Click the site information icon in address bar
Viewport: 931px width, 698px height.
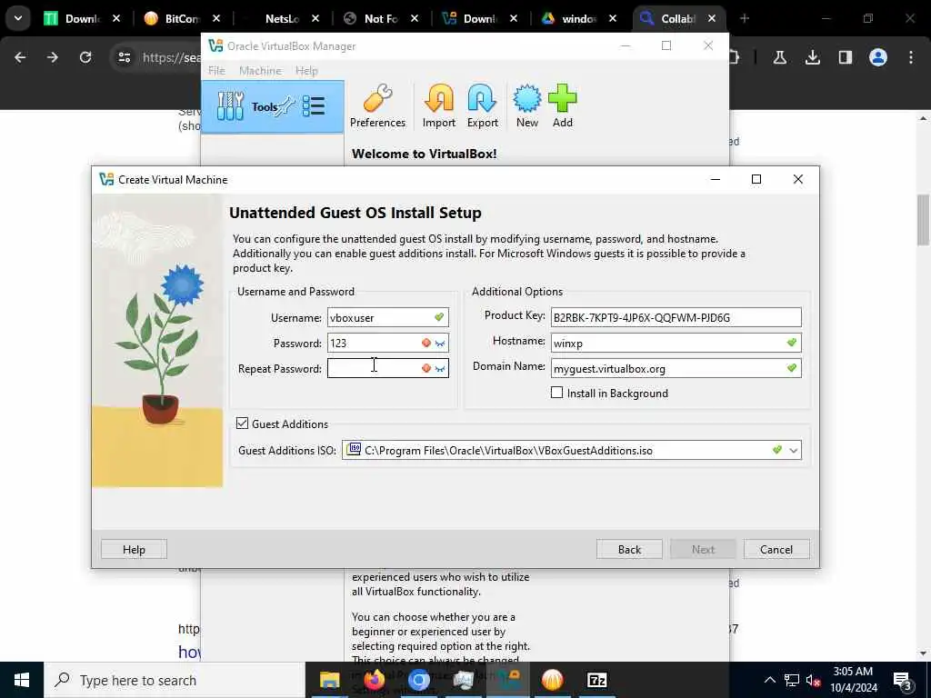tap(124, 57)
